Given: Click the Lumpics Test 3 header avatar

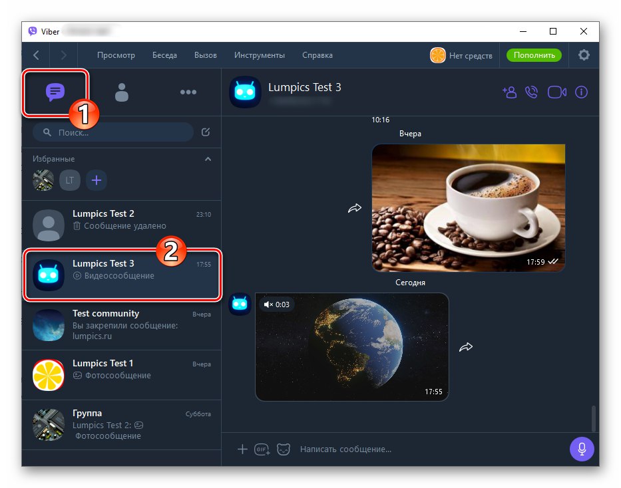Looking at the screenshot, I should 245,92.
